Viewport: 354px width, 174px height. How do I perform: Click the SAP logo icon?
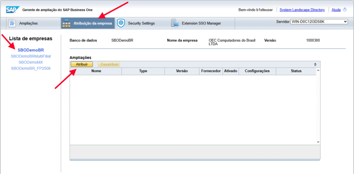12,9
